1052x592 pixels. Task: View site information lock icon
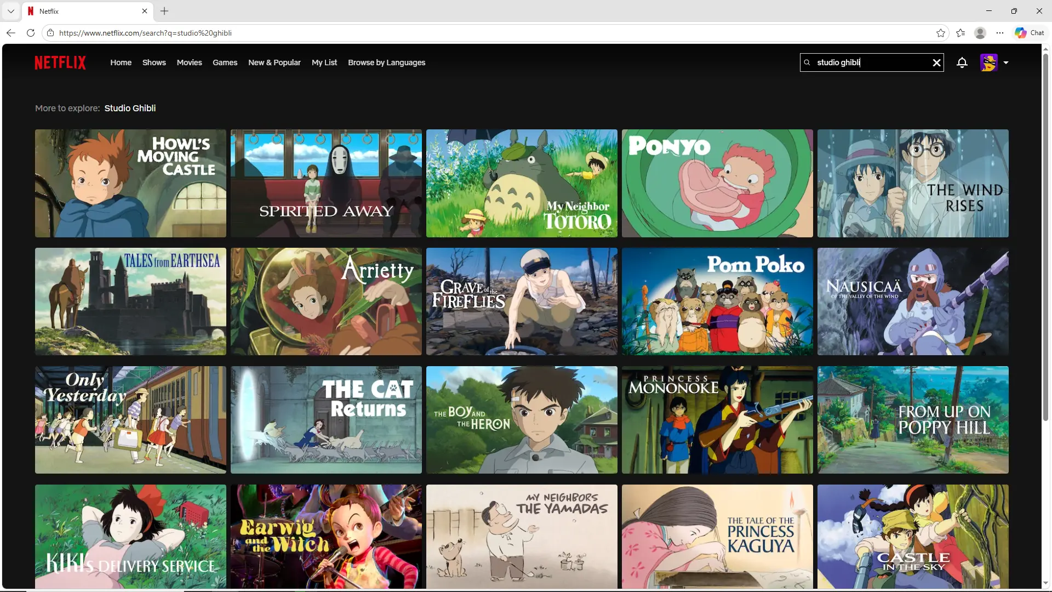click(50, 33)
